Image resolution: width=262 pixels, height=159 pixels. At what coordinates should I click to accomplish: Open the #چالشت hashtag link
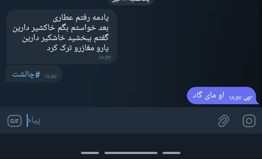26,74
